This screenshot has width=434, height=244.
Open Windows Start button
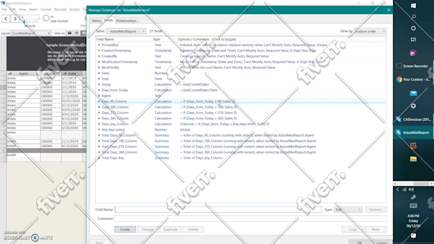pos(413,6)
